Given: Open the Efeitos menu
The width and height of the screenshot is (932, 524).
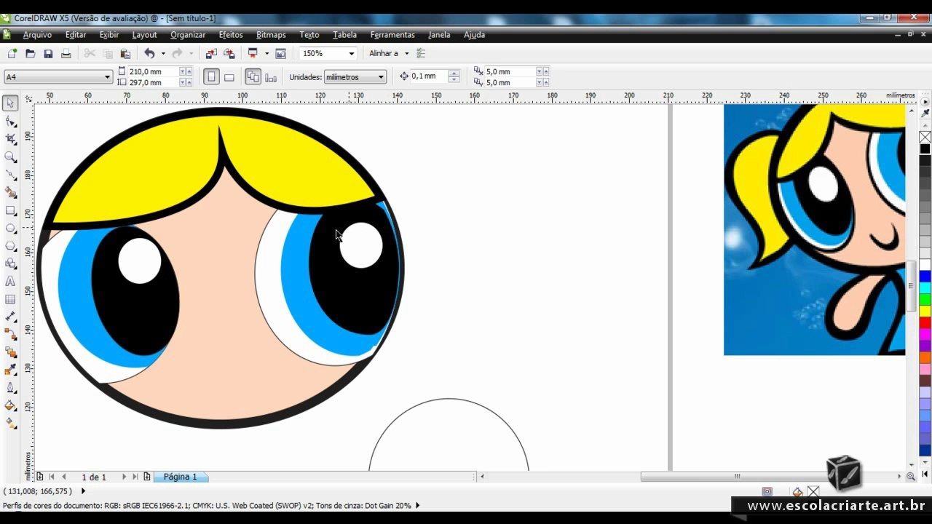Looking at the screenshot, I should coord(231,34).
